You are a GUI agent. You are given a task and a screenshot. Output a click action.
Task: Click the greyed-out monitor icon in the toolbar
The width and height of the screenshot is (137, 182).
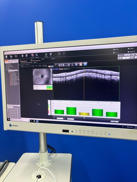point(60,54)
